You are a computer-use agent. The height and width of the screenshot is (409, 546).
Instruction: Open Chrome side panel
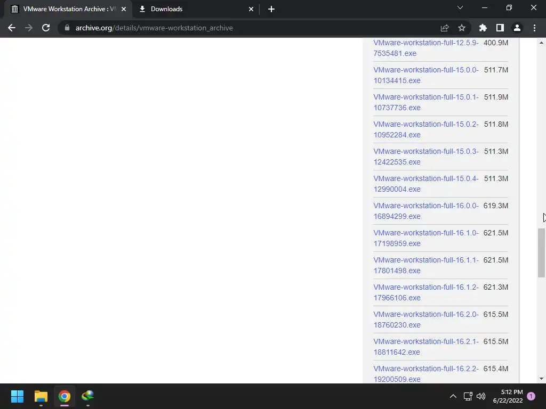coord(500,28)
